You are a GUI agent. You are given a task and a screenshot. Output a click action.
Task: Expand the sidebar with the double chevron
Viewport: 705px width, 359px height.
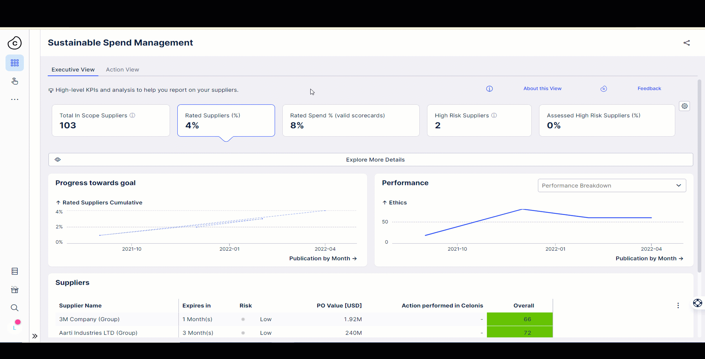(x=35, y=336)
